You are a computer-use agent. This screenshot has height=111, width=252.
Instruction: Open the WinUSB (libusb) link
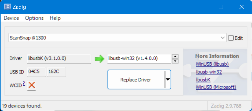(x=212, y=64)
